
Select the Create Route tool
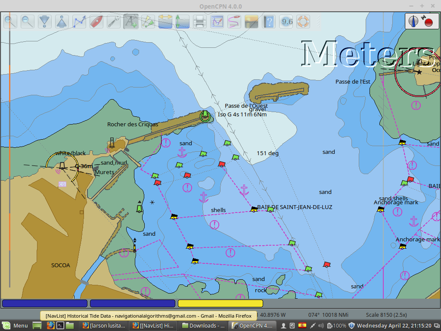[x=79, y=21]
